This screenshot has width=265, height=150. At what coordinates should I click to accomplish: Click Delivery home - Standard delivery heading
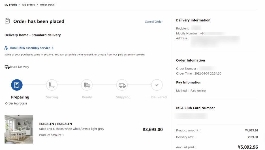point(33,35)
